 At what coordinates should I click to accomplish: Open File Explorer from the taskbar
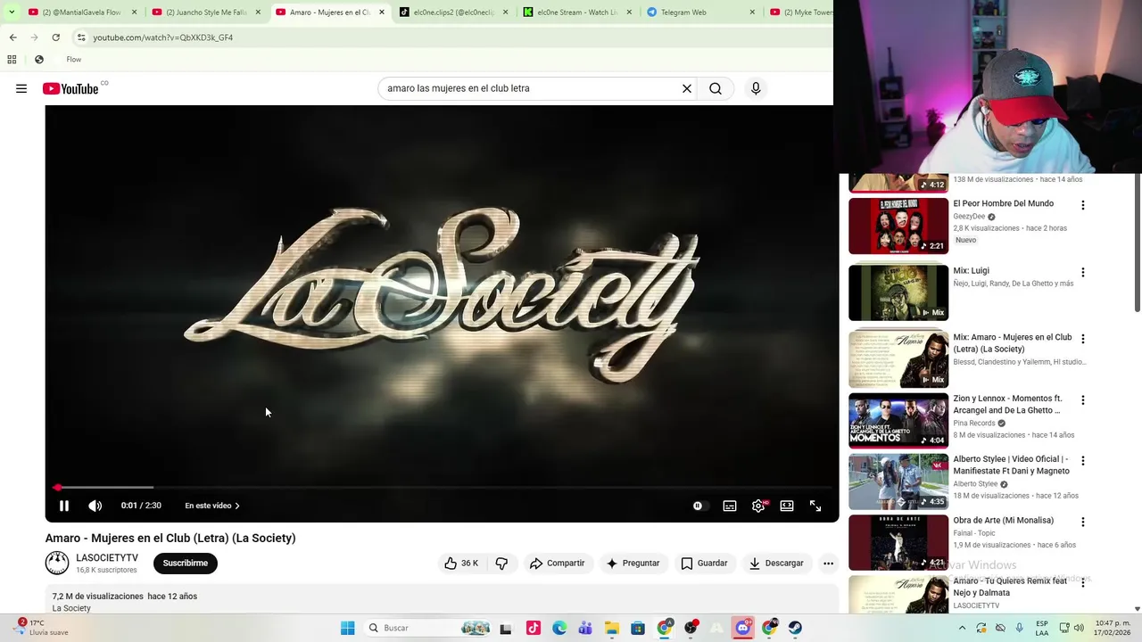click(x=611, y=628)
